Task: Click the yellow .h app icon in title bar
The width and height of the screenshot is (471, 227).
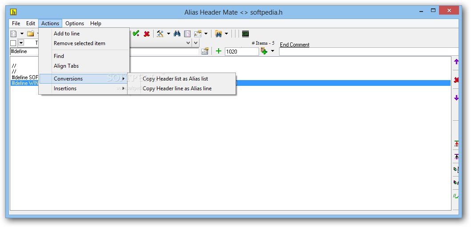Action: click(13, 12)
